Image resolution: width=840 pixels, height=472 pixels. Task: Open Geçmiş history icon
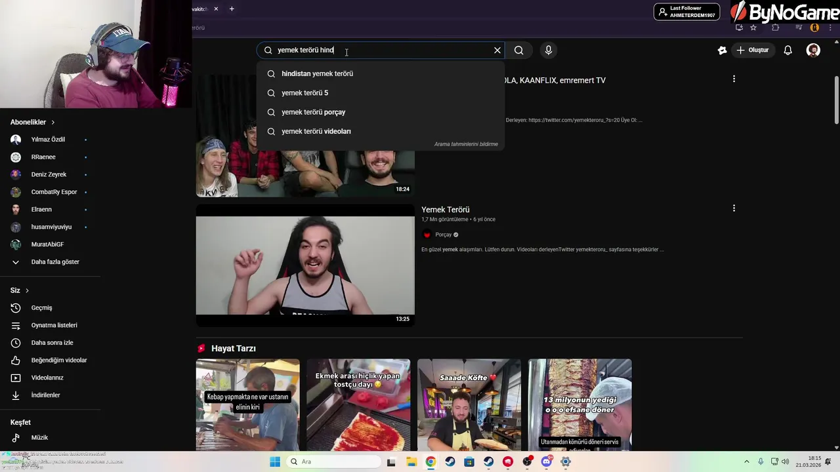tap(16, 308)
